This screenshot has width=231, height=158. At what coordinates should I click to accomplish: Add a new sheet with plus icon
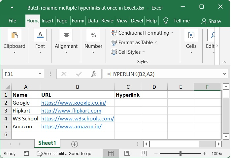point(75,144)
